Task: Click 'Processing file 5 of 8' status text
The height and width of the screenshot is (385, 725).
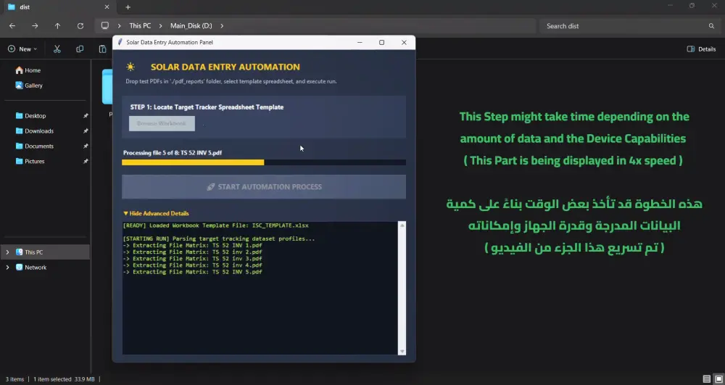Action: point(173,152)
